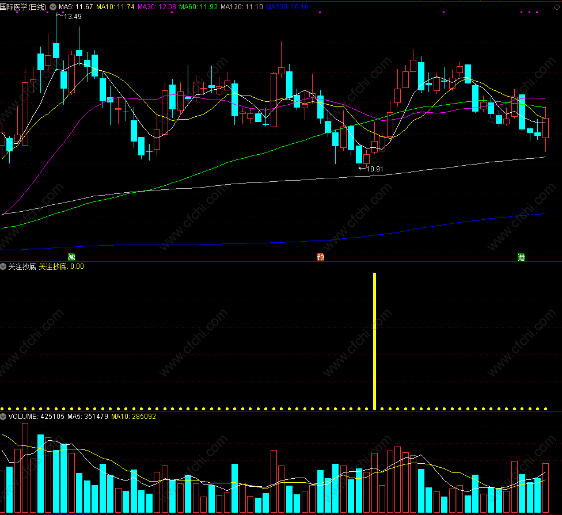Click the volume MA10: 285092 label

click(x=134, y=417)
